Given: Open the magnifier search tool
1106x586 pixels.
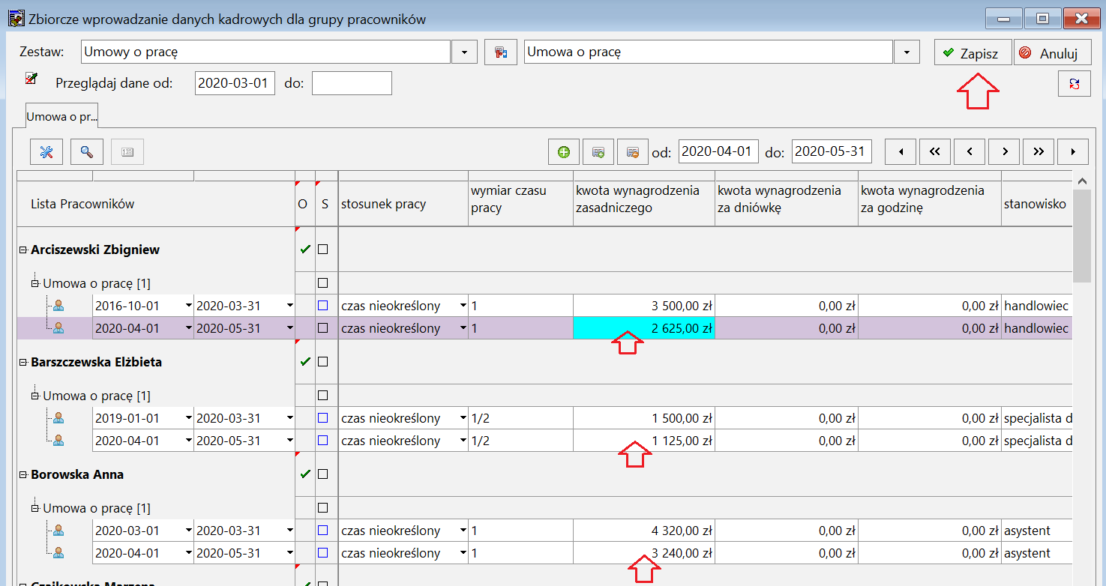Looking at the screenshot, I should (87, 152).
